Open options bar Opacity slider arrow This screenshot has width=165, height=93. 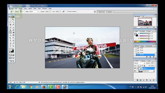pos(50,11)
